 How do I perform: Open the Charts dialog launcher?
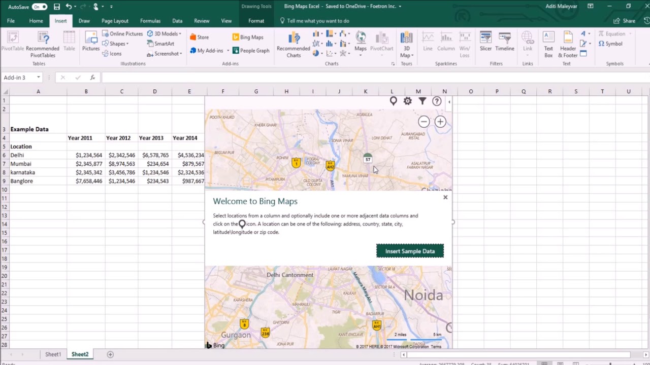[393, 64]
